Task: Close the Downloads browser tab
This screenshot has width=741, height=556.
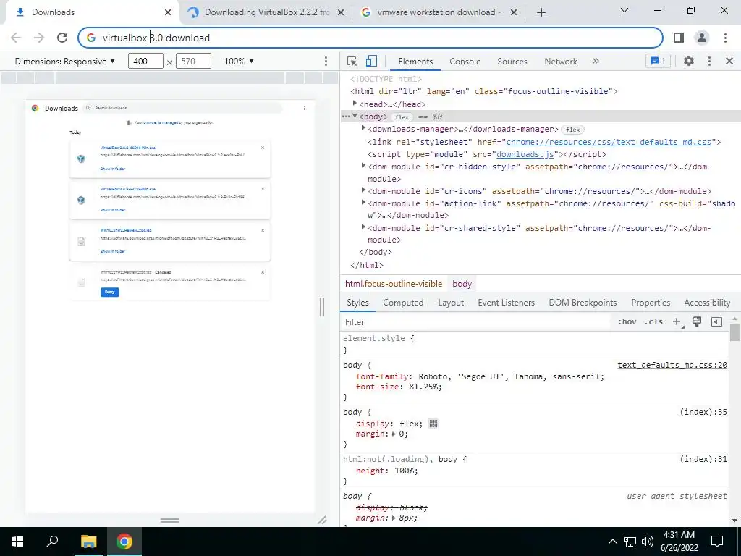Action: [168, 12]
